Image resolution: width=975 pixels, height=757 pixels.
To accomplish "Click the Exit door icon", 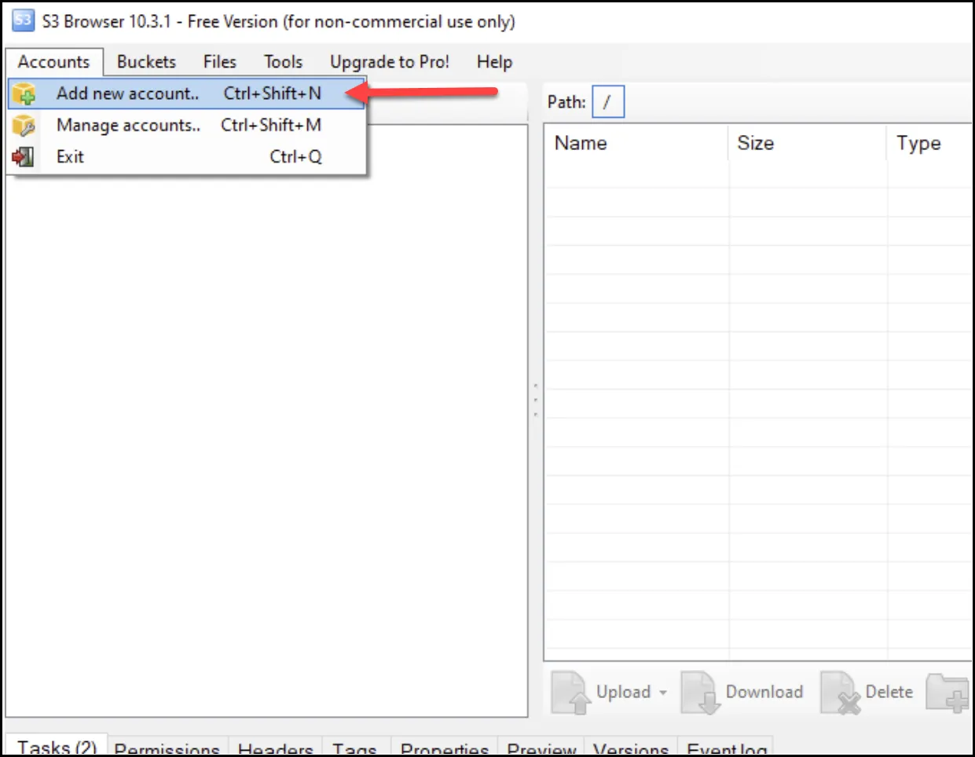I will pyautogui.click(x=24, y=157).
